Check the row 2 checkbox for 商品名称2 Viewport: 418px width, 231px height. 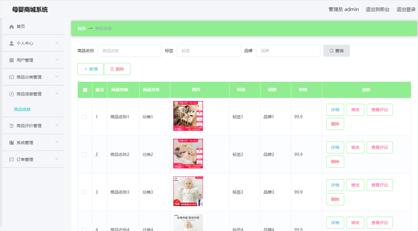pos(85,154)
